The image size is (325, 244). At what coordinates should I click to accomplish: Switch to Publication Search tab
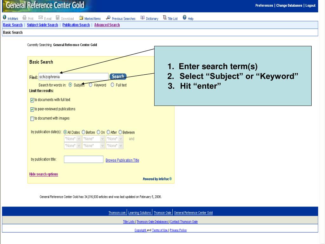76,25
